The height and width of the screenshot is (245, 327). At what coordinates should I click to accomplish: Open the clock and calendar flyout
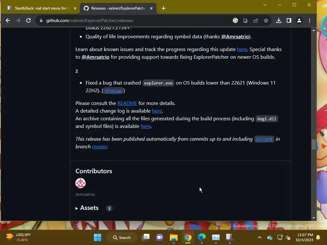pos(304,237)
